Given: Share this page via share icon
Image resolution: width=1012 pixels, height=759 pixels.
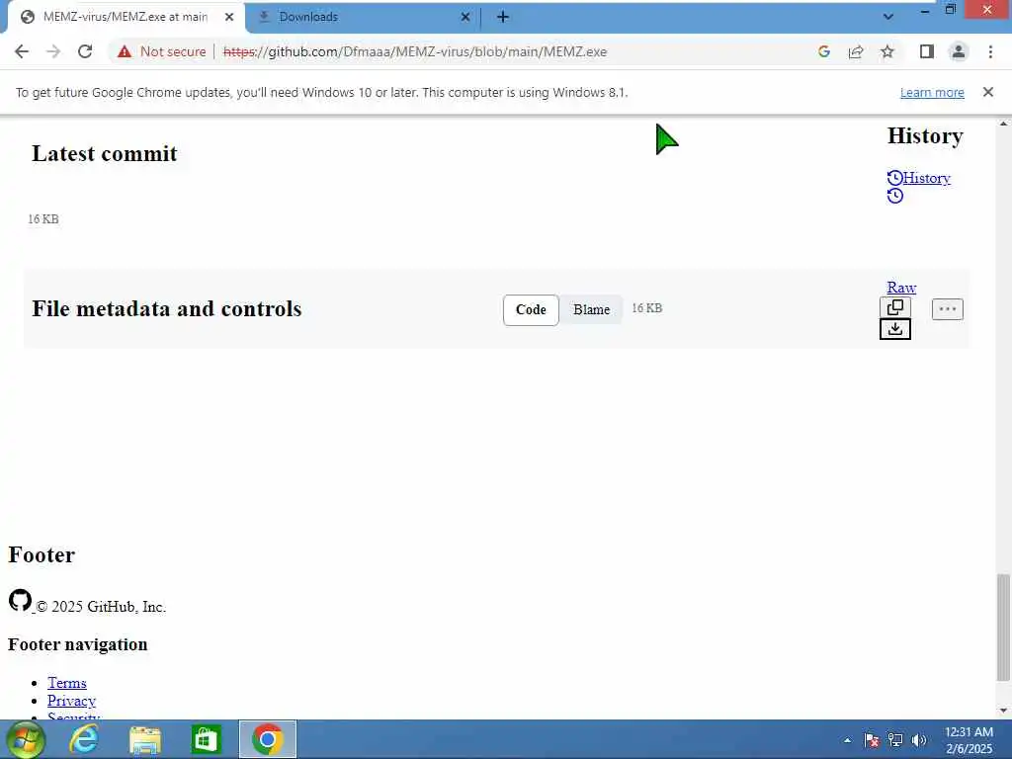Looking at the screenshot, I should [856, 51].
